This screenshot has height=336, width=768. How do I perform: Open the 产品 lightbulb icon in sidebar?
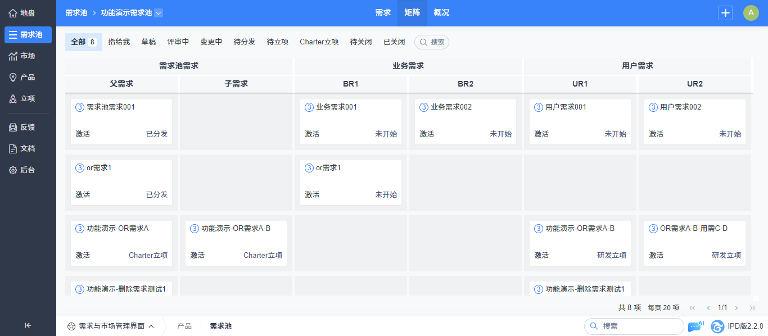[13, 78]
